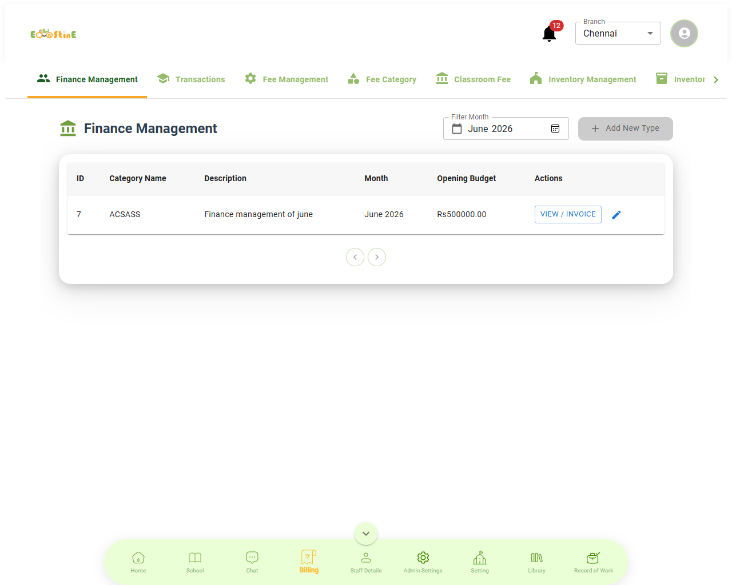This screenshot has width=732, height=585.
Task: Open Staff Details in bottom navigation
Action: click(x=366, y=562)
